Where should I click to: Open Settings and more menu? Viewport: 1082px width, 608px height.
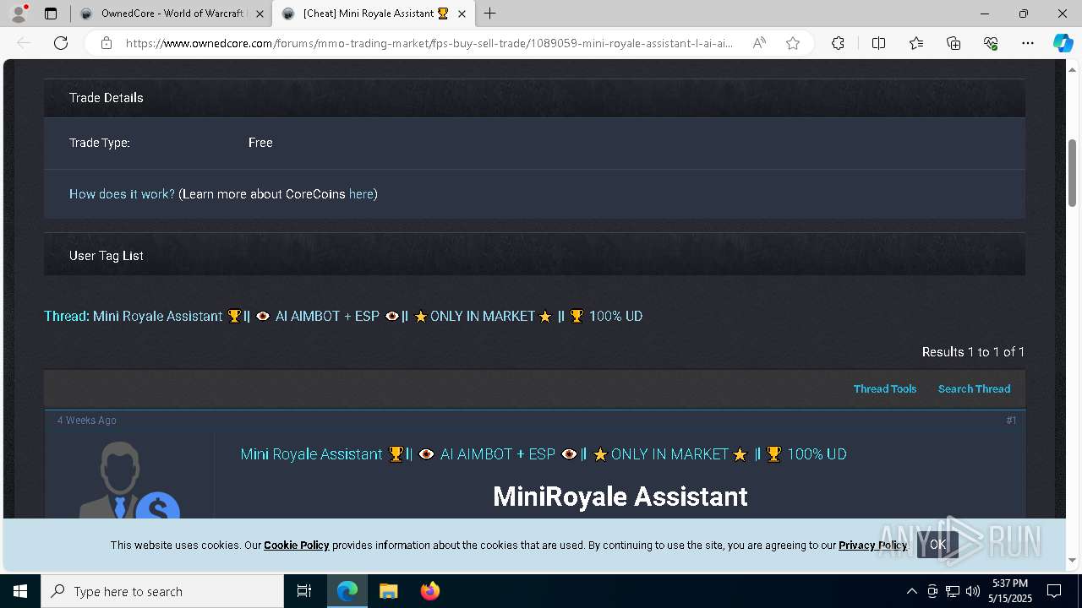point(1028,43)
